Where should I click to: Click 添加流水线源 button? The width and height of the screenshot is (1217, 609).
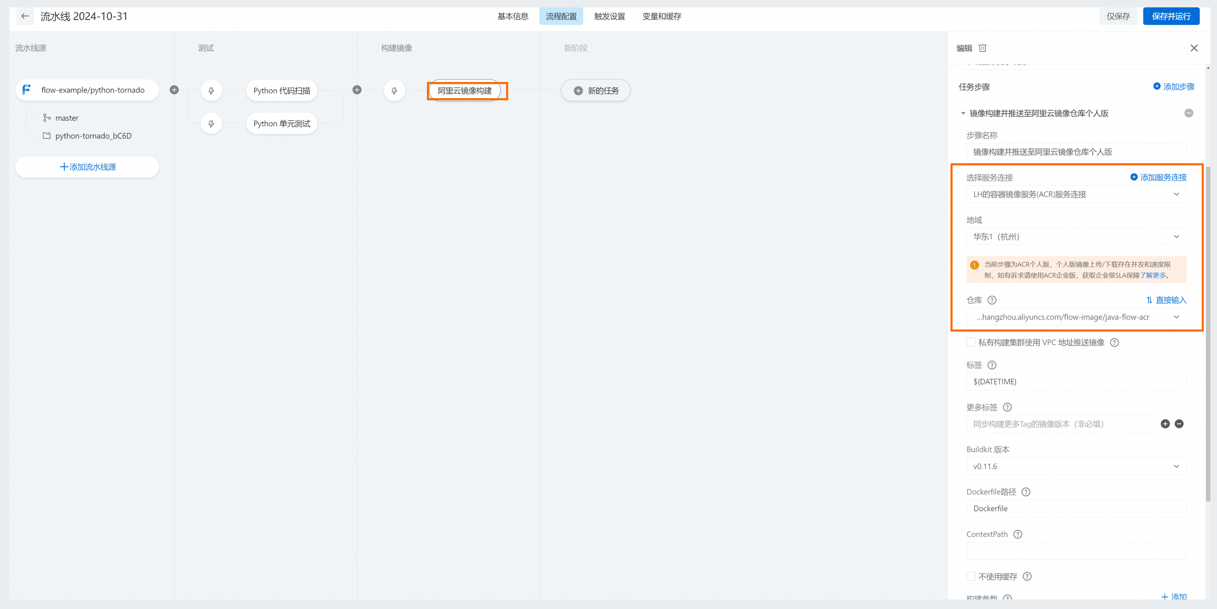click(88, 167)
